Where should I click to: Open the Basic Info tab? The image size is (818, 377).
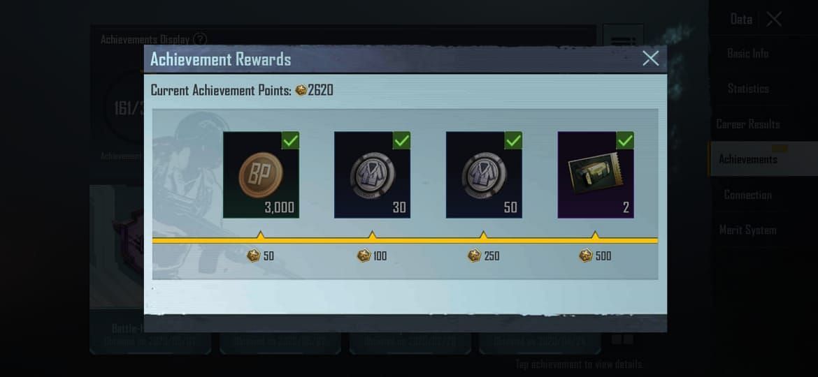pyautogui.click(x=747, y=53)
